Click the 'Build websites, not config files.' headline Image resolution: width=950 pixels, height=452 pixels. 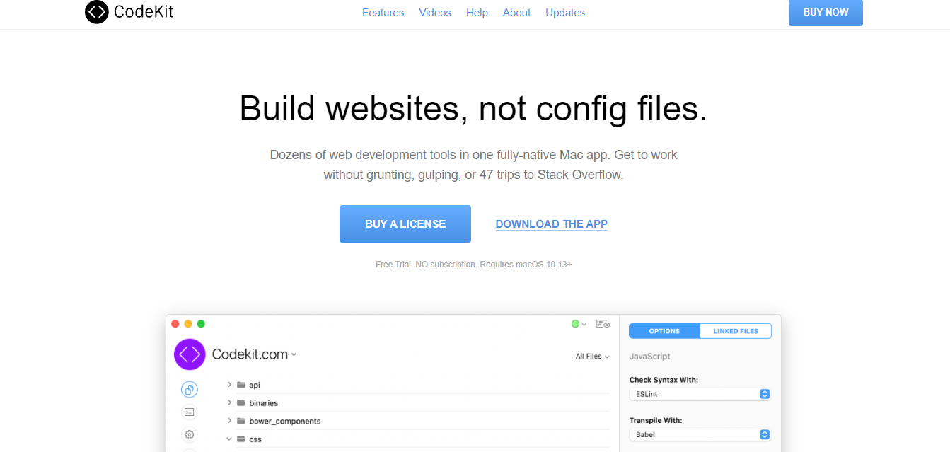coord(473,109)
